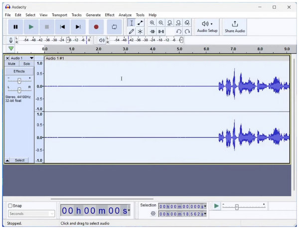Open the Help menu
Screen dimensions: 299x229
coord(152,15)
